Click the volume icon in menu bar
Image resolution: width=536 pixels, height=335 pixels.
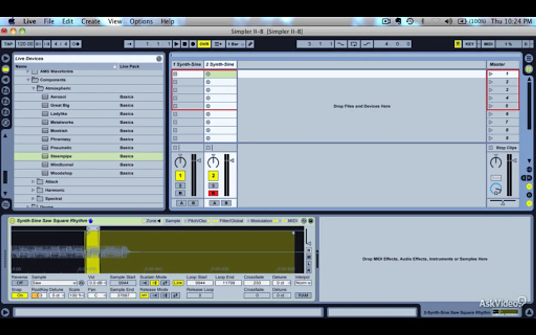point(448,21)
